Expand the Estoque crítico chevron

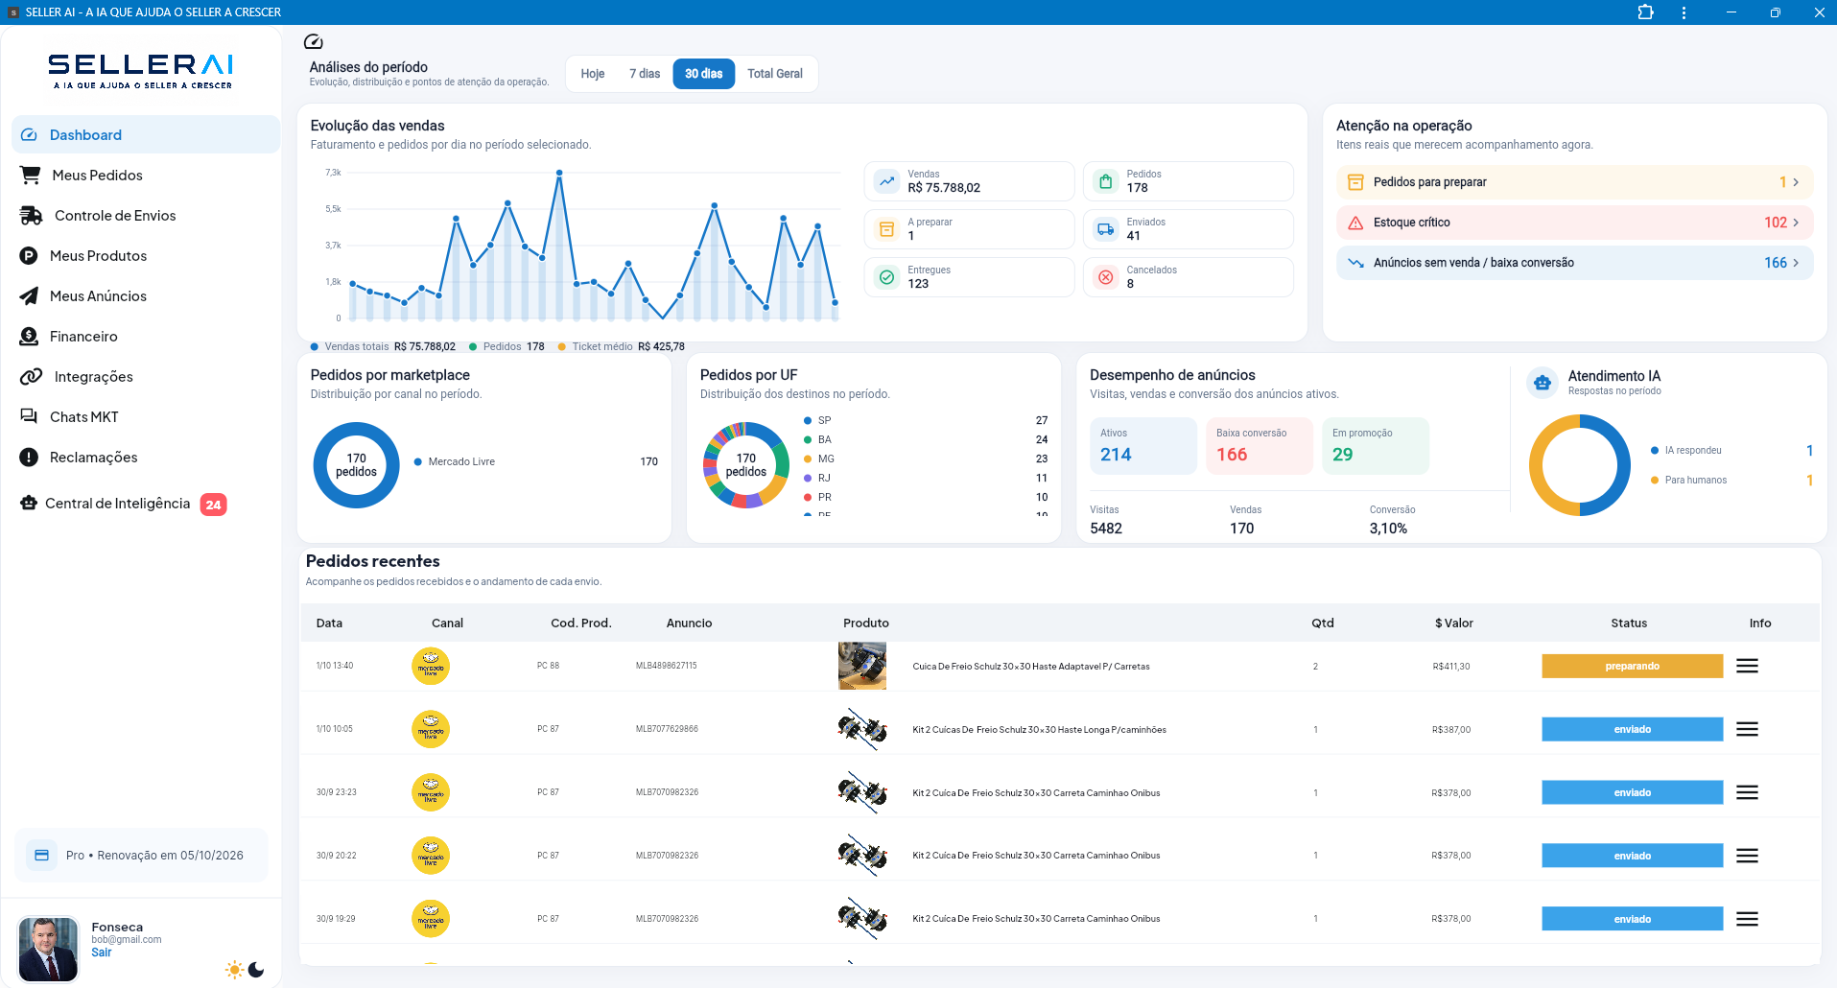click(x=1796, y=223)
